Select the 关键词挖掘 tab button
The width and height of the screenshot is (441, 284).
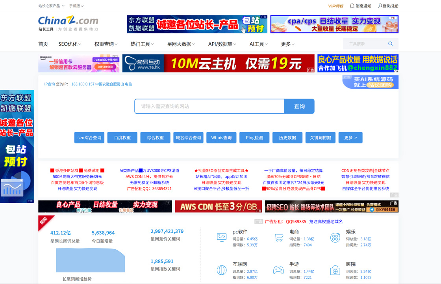(x=321, y=138)
